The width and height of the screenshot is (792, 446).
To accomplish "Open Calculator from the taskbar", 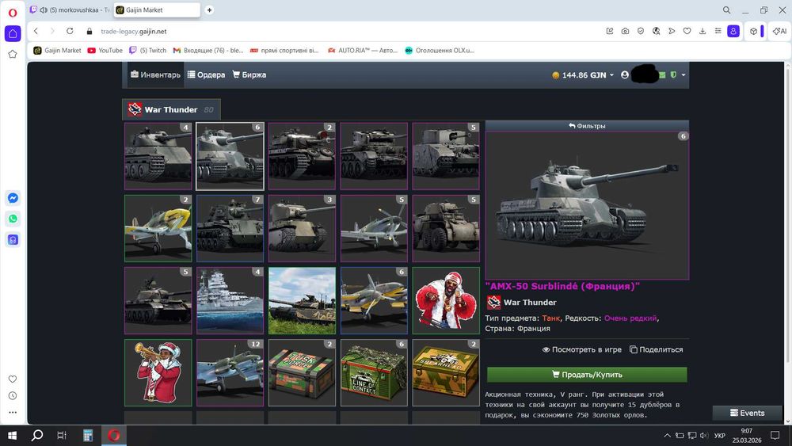I will (x=88, y=436).
